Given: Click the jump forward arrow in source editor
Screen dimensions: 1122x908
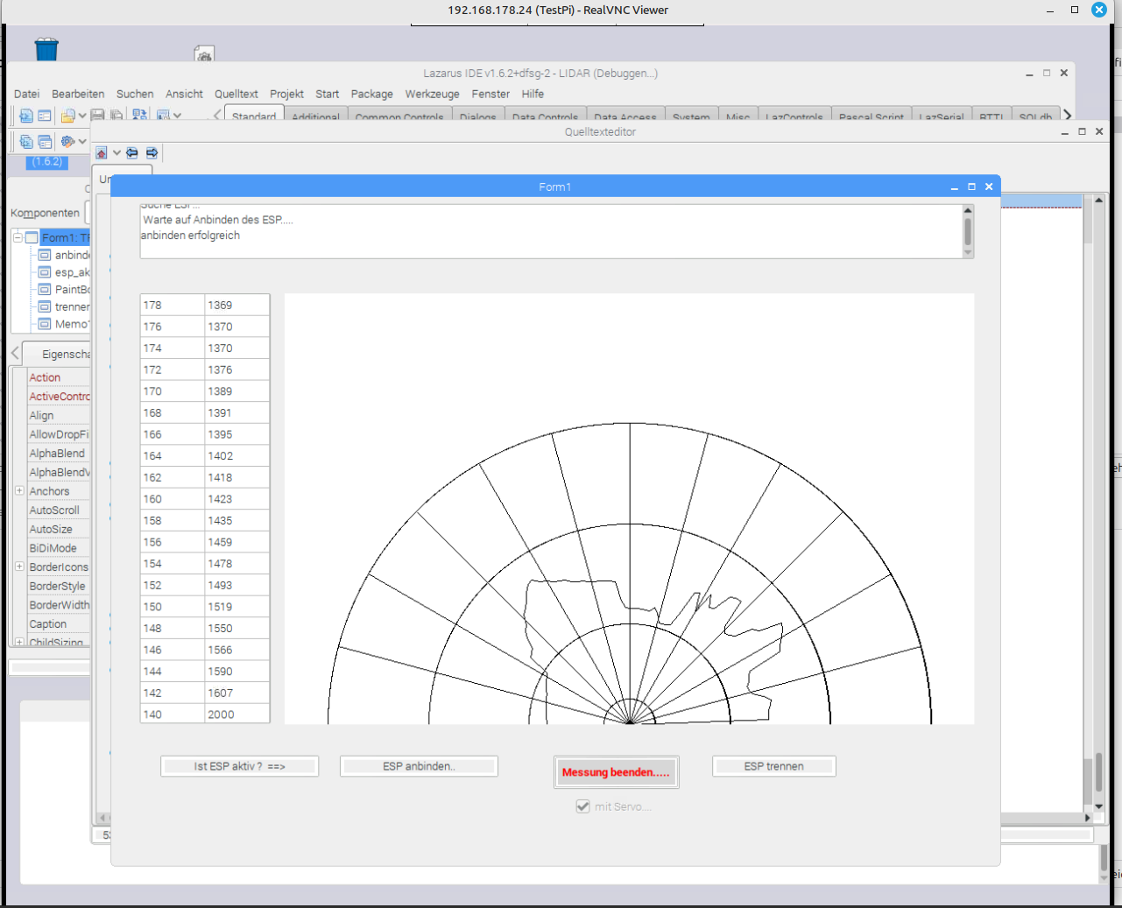Looking at the screenshot, I should pos(152,153).
